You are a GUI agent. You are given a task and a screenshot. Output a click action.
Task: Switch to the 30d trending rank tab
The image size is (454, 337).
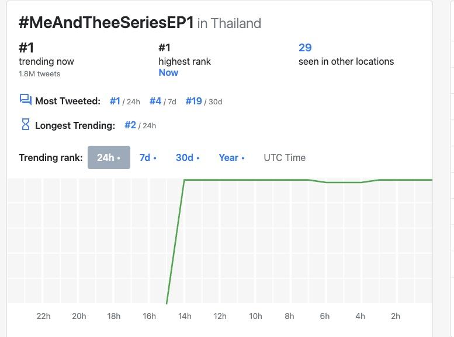tap(188, 157)
